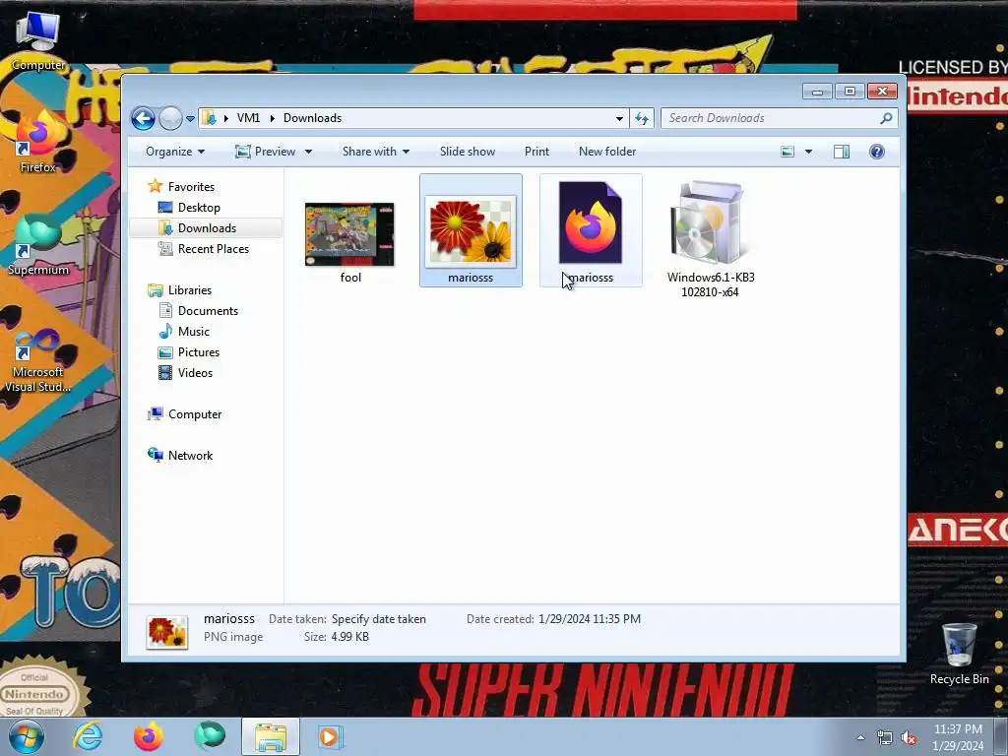This screenshot has width=1008, height=756.
Task: Click the Microsoft Visual Studio desktop shortcut
Action: tap(38, 360)
